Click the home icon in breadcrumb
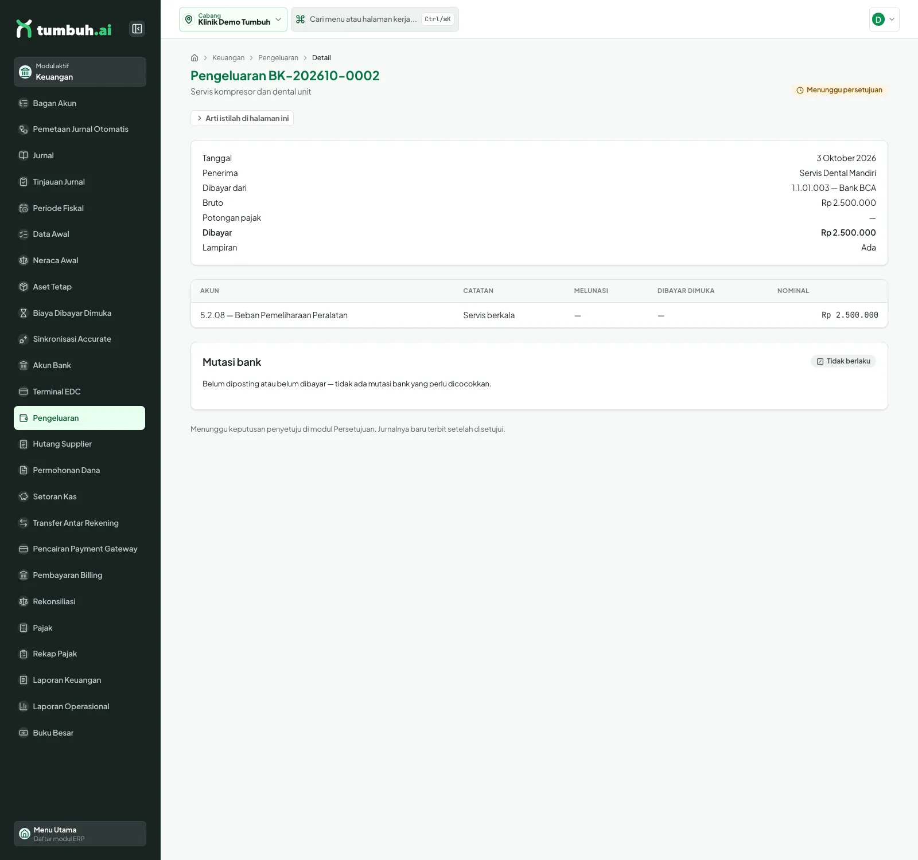Screen dimensions: 918x860 point(195,58)
